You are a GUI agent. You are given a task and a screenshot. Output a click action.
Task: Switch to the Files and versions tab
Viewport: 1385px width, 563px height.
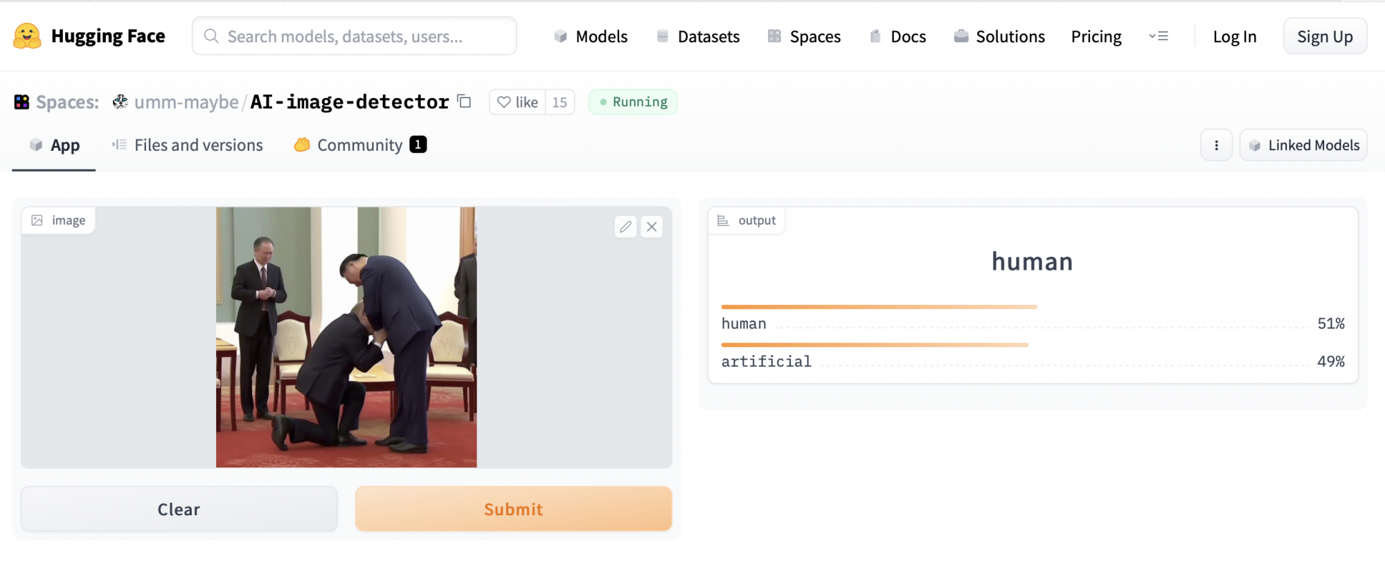(187, 145)
